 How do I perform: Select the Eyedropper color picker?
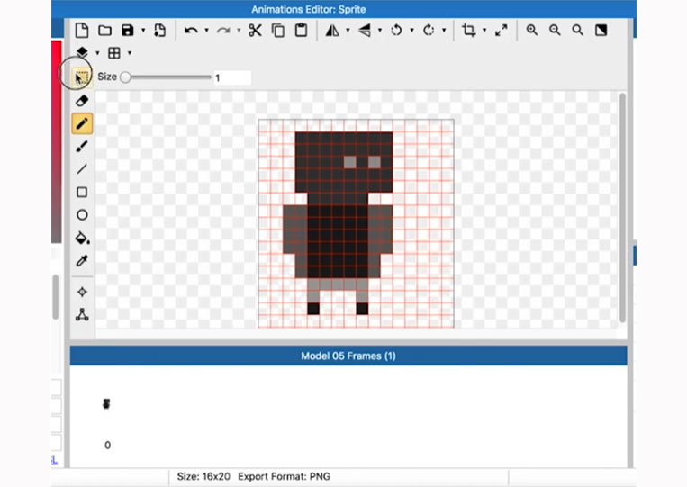82,260
